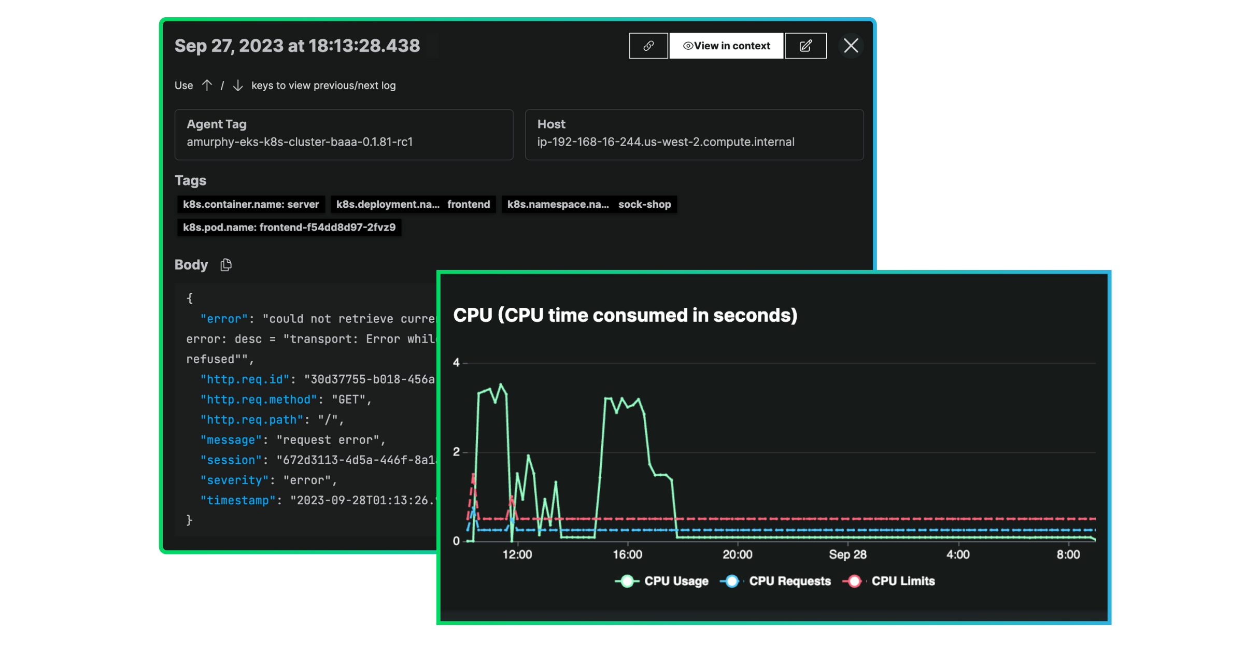Select the k8s.container.name: server tag
This screenshot has width=1244, height=653.
tap(251, 204)
